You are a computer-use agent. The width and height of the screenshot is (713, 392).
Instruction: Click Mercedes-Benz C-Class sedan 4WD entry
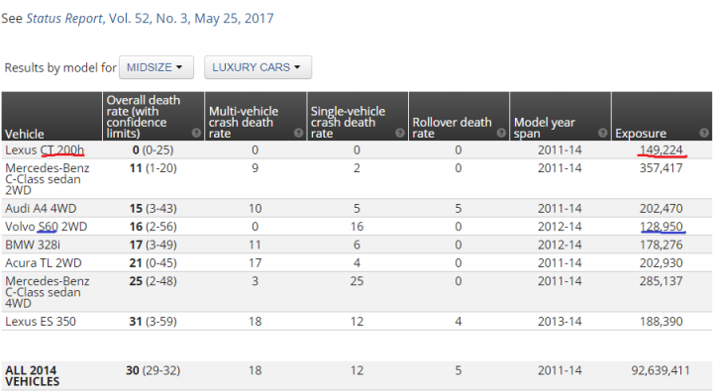48,292
